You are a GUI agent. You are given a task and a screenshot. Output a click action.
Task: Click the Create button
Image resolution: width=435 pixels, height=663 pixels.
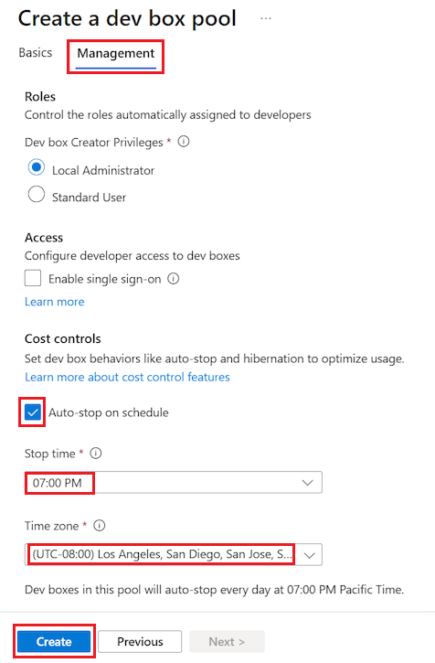tap(54, 641)
